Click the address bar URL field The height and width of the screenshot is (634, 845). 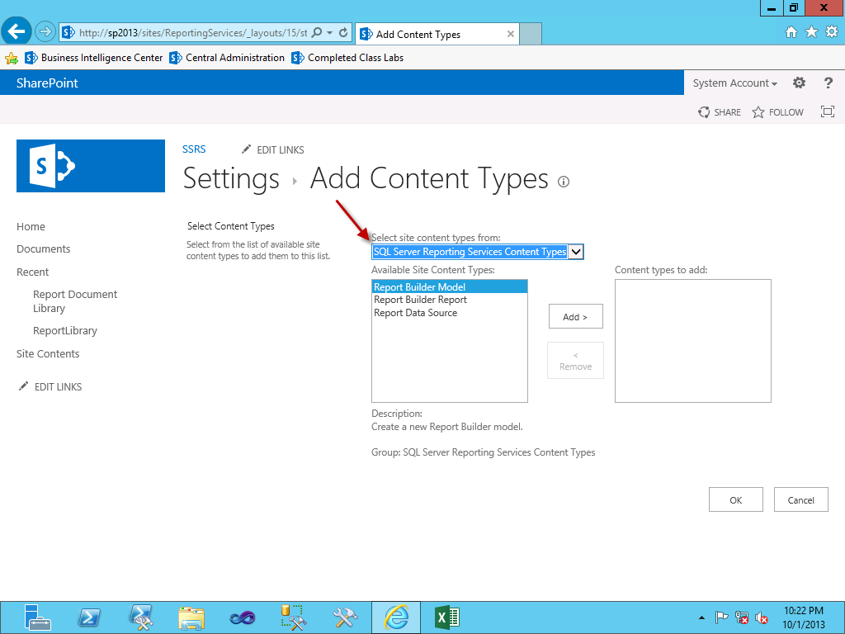(192, 33)
